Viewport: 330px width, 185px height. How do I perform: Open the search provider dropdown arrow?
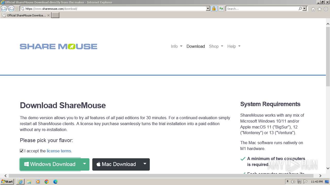coord(304,8)
